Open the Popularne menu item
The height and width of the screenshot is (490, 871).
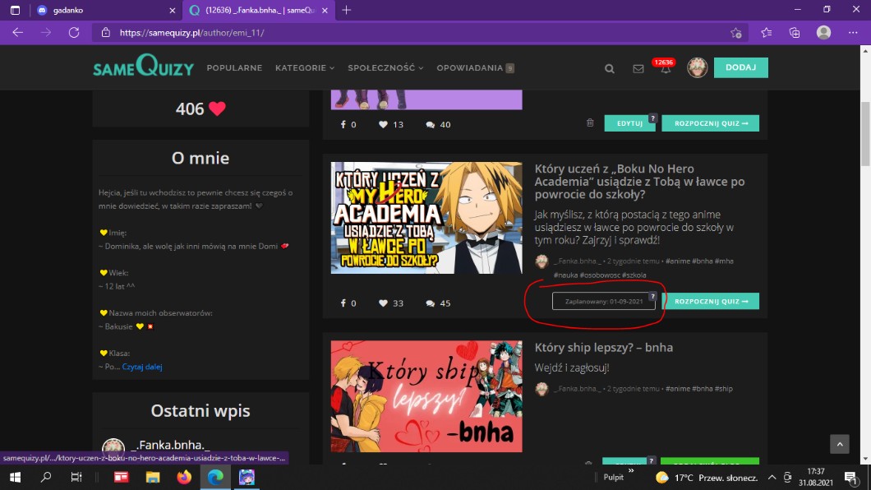click(234, 68)
